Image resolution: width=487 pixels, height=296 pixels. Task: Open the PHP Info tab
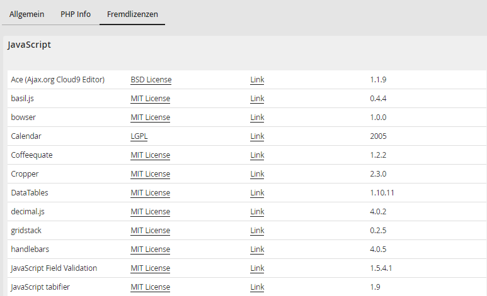[76, 13]
